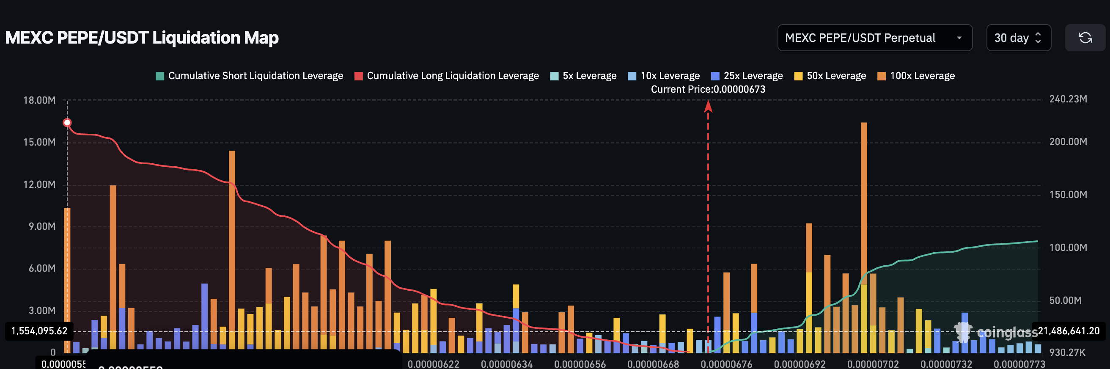Click the 0.00000634 x-axis label

(507, 364)
